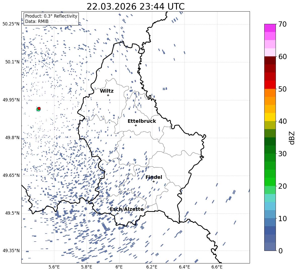Click the colorbar tick label 30

tap(282, 154)
